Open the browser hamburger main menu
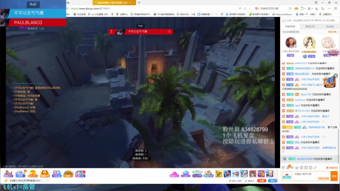 [335, 9]
